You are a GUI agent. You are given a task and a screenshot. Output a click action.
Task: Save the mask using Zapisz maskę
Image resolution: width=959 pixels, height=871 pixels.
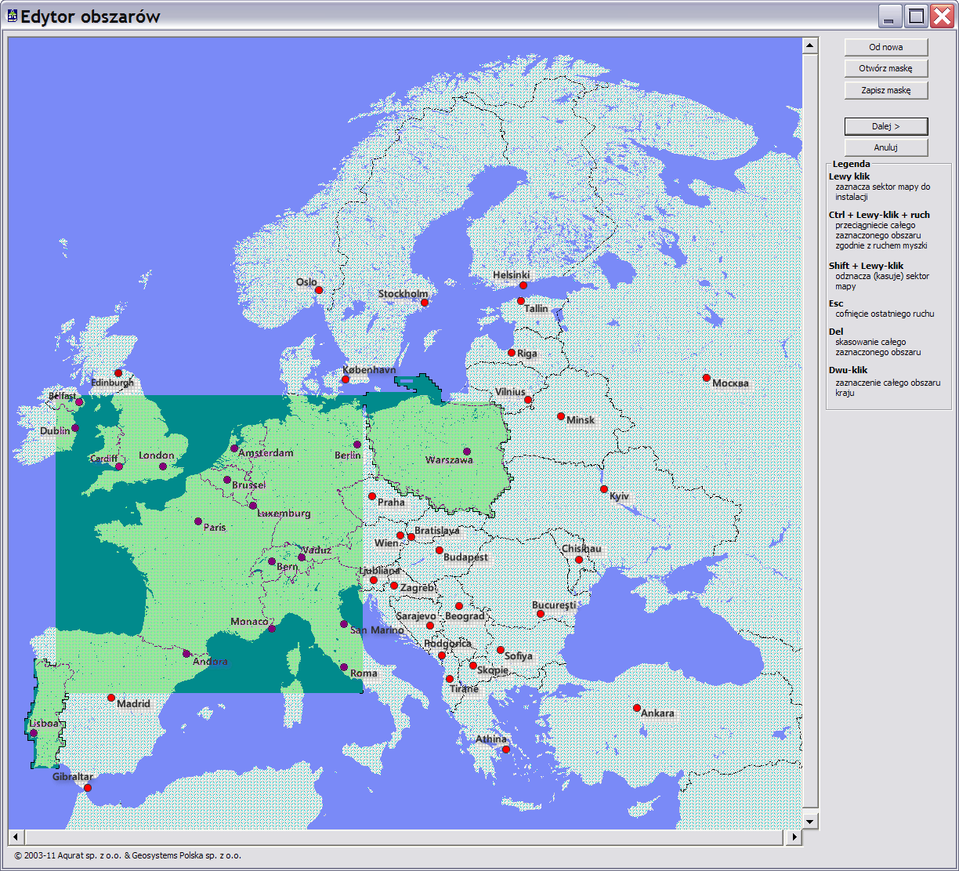pyautogui.click(x=885, y=89)
